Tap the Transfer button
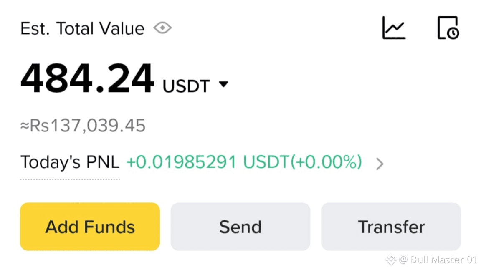Viewport: 481px width, 270px height. (x=391, y=227)
